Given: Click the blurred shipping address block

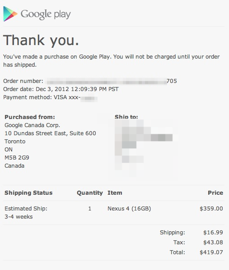Looking at the screenshot, I should point(144,148).
